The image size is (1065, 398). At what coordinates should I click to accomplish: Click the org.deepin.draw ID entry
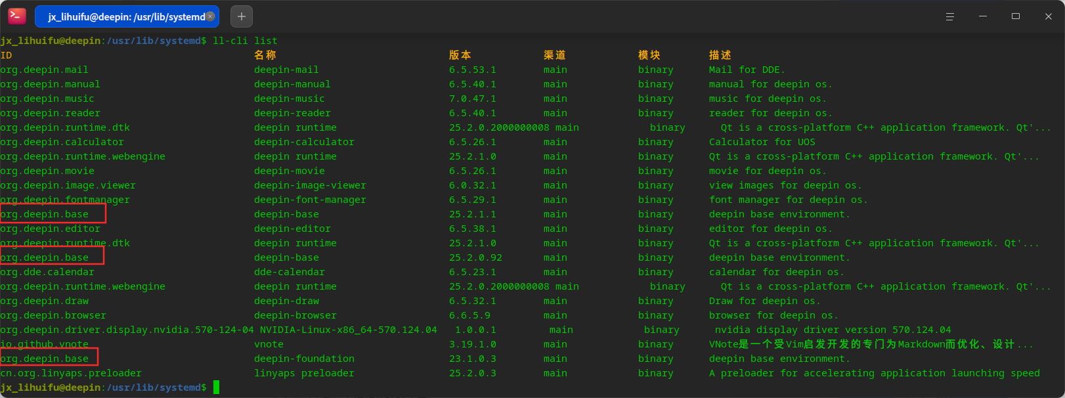pos(44,301)
